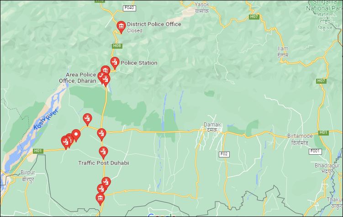Click the Birtamode town label
The height and width of the screenshot is (217, 343).
click(300, 140)
